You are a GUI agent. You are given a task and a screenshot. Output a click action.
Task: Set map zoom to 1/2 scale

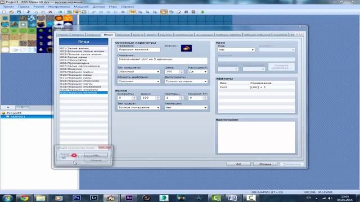[x=140, y=12]
